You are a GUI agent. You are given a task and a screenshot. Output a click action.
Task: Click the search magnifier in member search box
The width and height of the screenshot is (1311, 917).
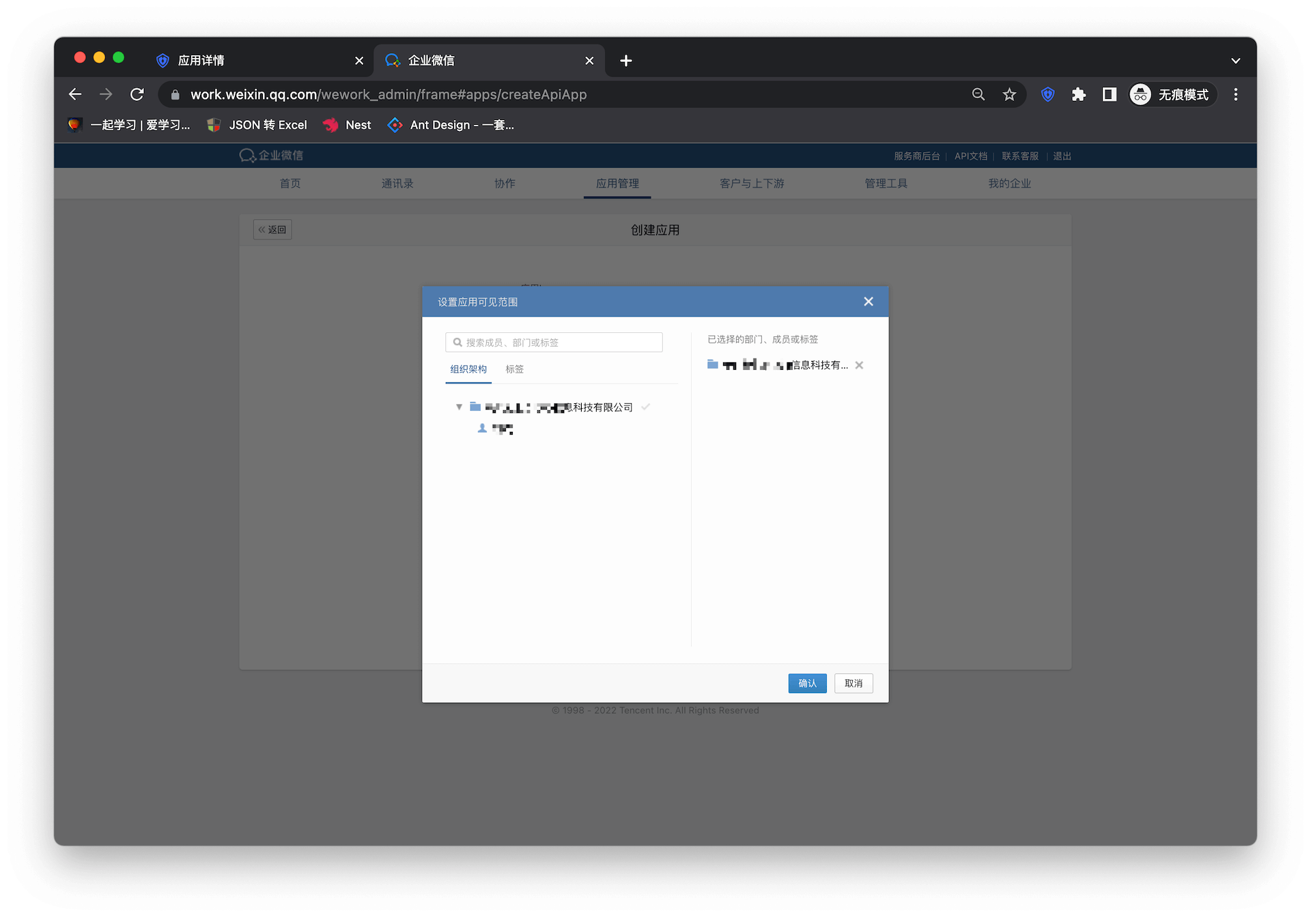coord(457,343)
